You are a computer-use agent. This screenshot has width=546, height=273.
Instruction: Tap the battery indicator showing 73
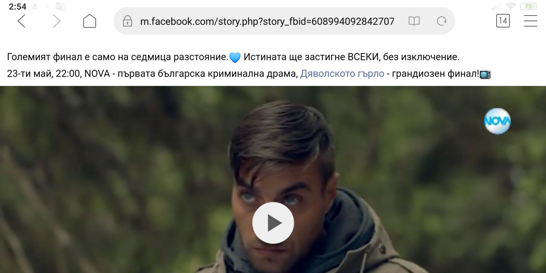click(x=528, y=6)
